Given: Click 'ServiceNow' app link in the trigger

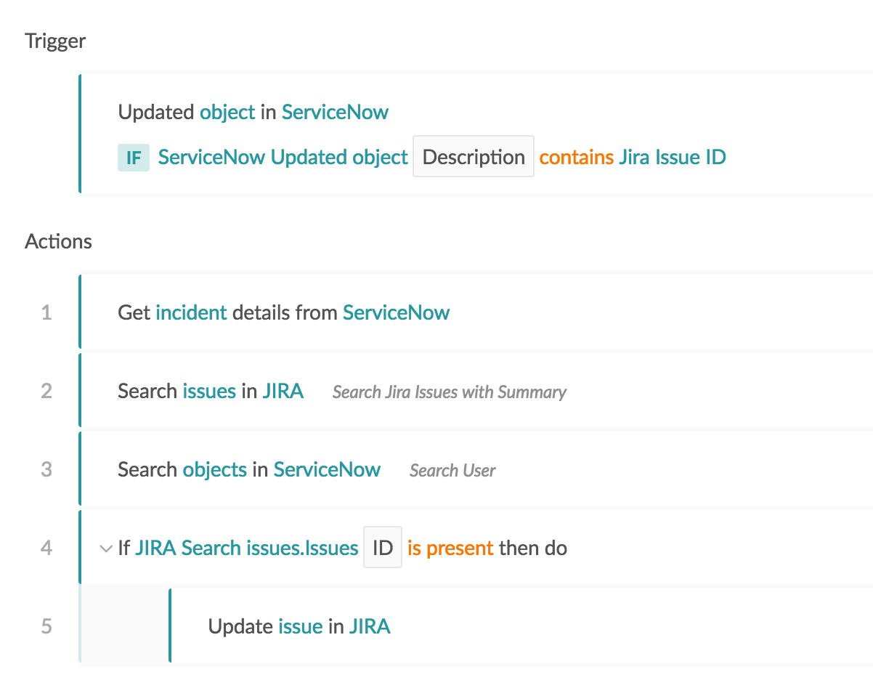Looking at the screenshot, I should [335, 112].
